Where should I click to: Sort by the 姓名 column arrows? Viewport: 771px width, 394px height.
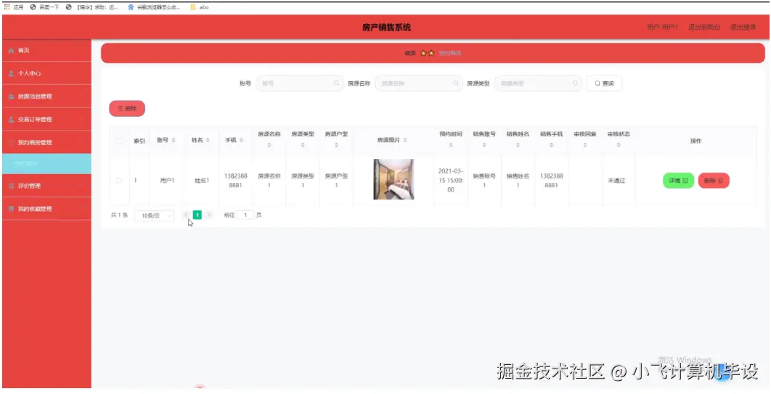coord(208,141)
